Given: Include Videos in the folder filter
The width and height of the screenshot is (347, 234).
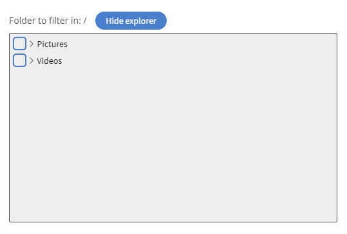Looking at the screenshot, I should coord(19,60).
